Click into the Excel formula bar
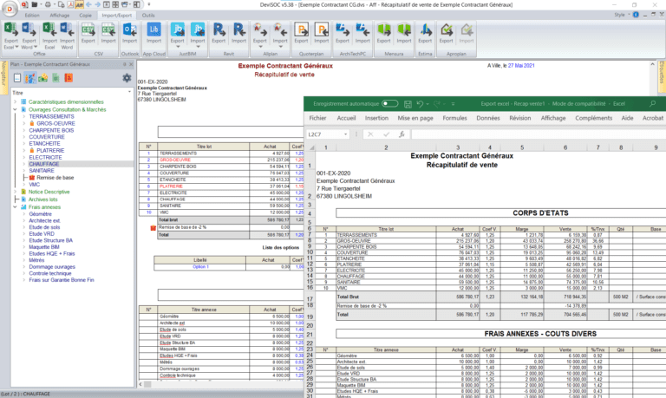 pyautogui.click(x=520, y=134)
